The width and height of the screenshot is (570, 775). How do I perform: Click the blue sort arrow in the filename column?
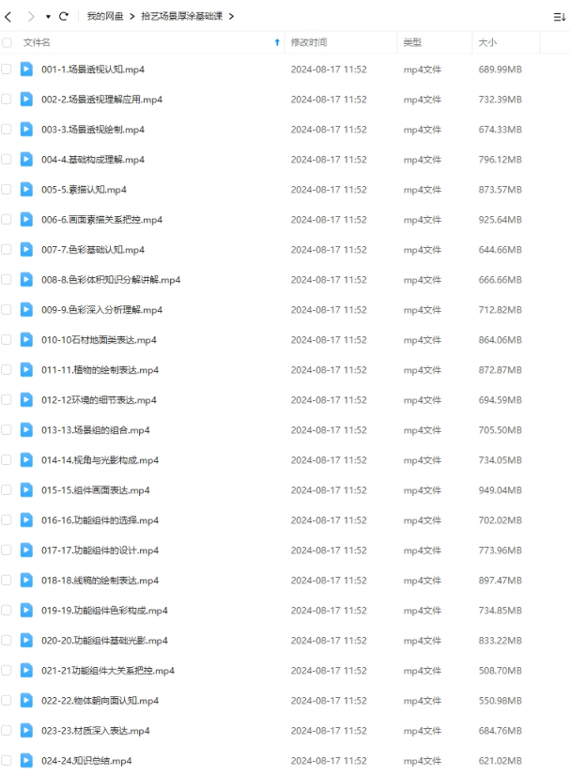(277, 42)
